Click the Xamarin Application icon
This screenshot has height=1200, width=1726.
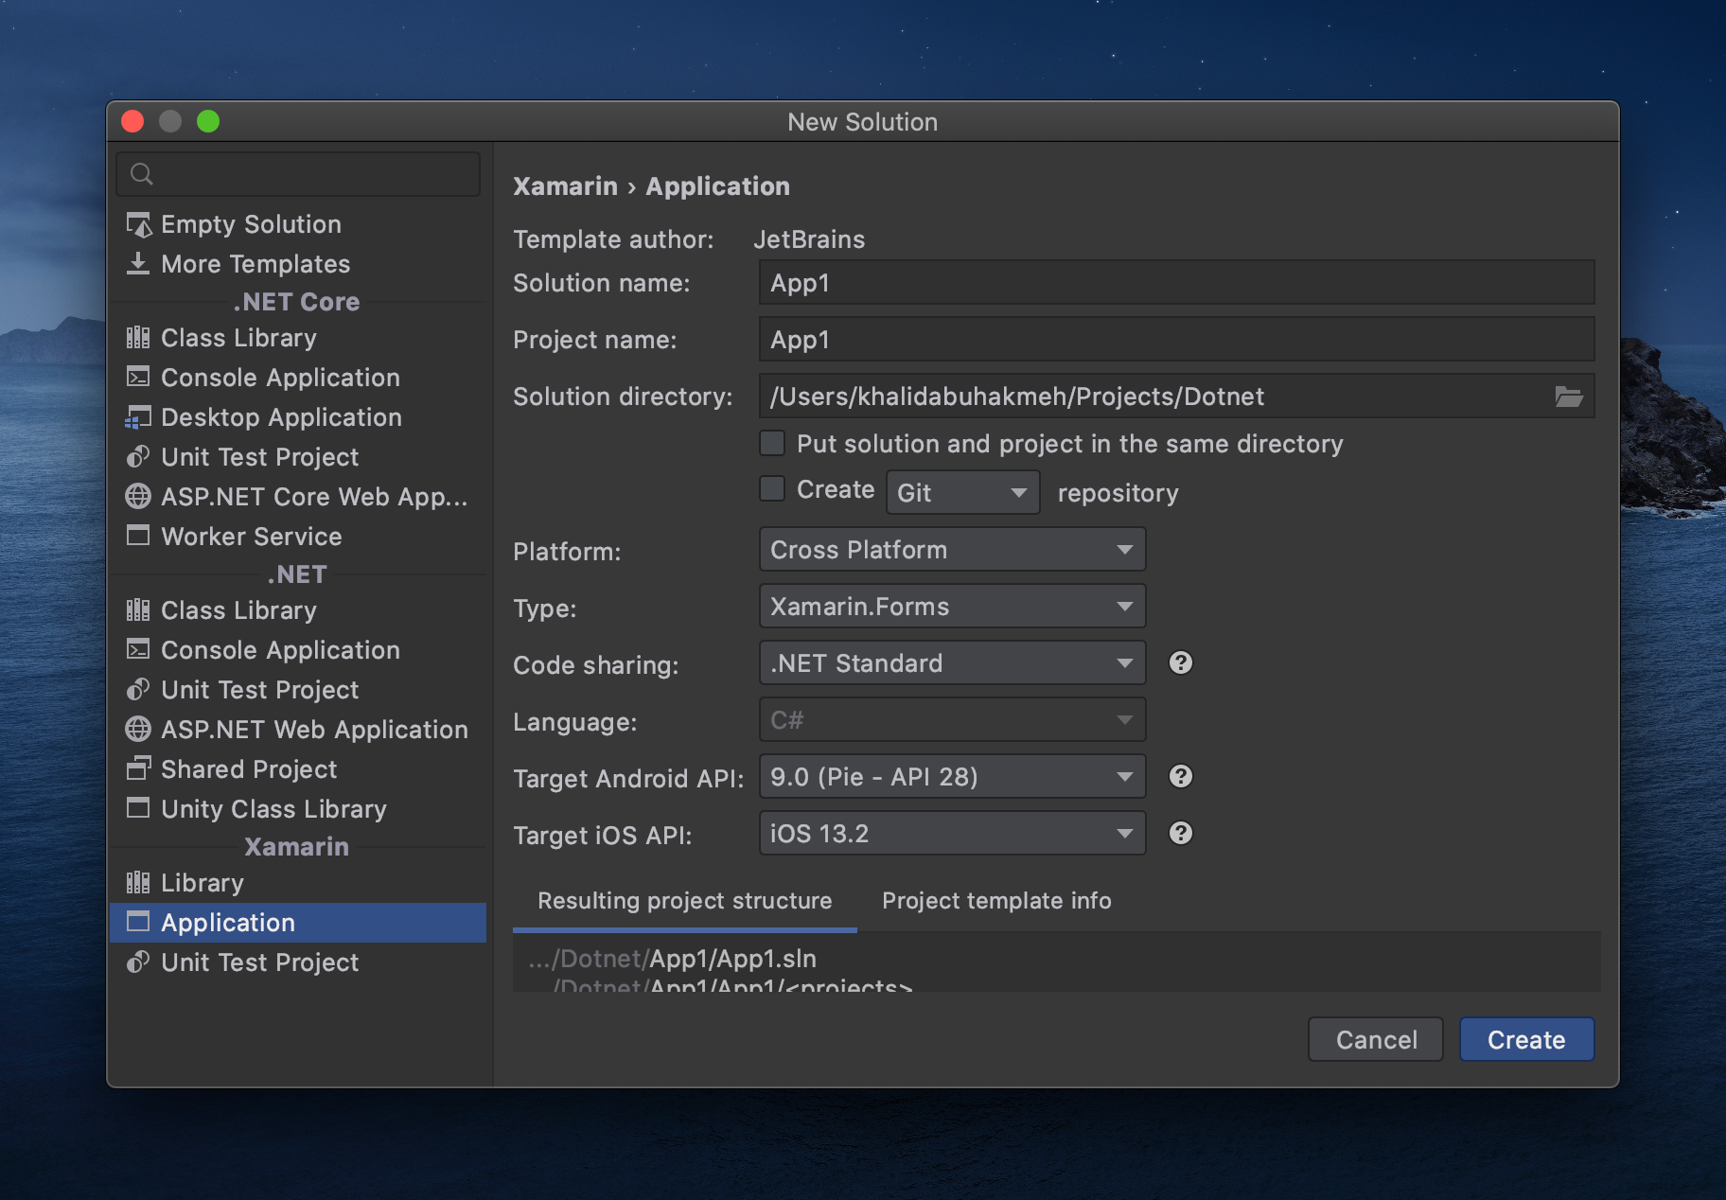pos(138,923)
